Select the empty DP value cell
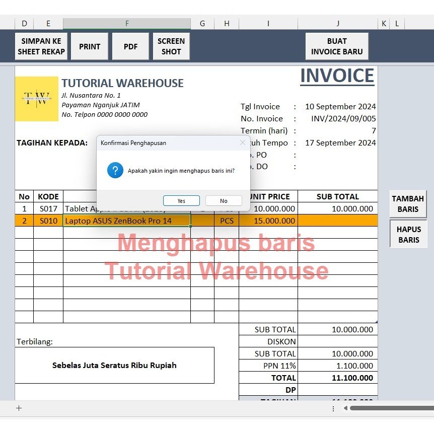 [x=338, y=390]
